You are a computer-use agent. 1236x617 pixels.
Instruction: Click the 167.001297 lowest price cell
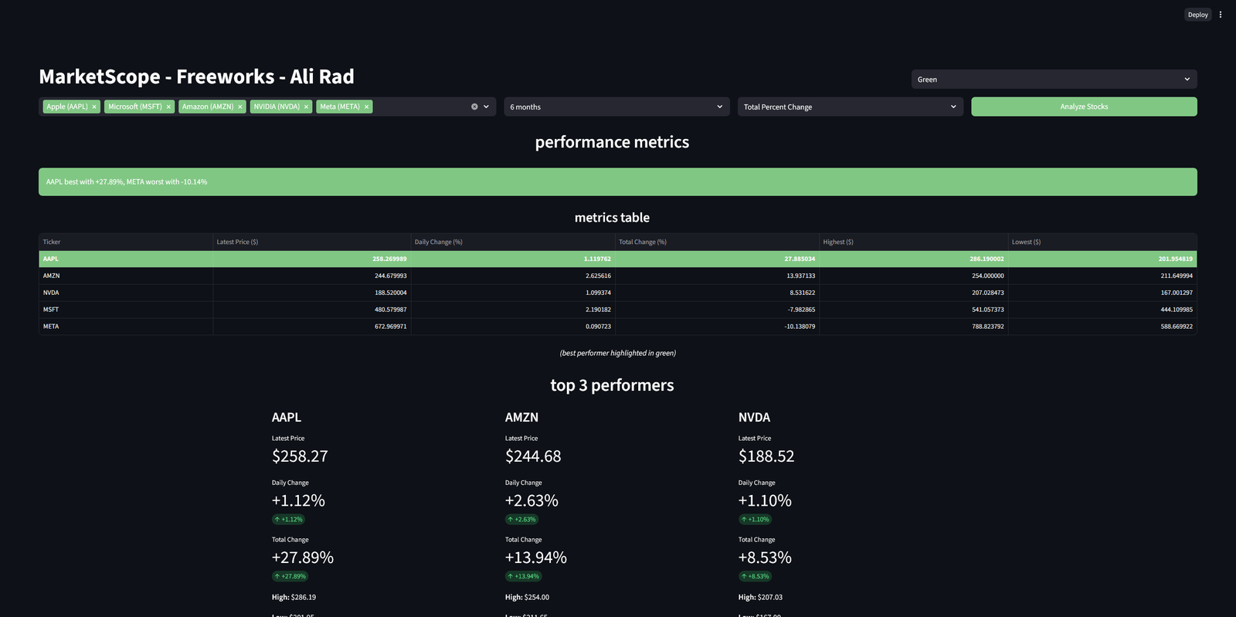(x=1102, y=293)
